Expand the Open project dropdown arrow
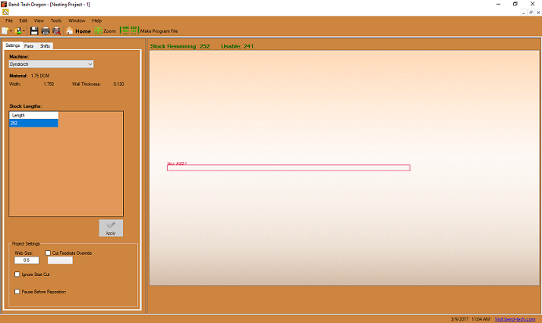Viewport: 542px width, 323px height. [25, 31]
